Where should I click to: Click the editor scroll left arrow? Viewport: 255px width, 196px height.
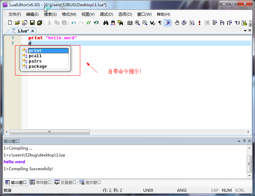click(7, 132)
